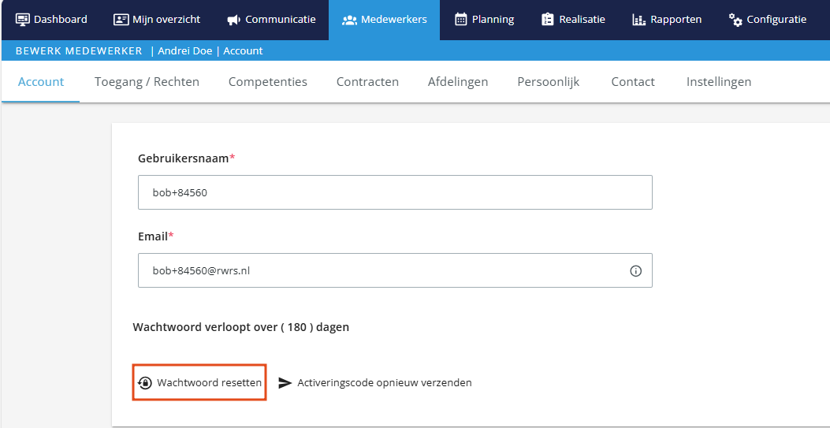Click the Communicatie megaphone icon
This screenshot has height=428, width=830.
[234, 20]
